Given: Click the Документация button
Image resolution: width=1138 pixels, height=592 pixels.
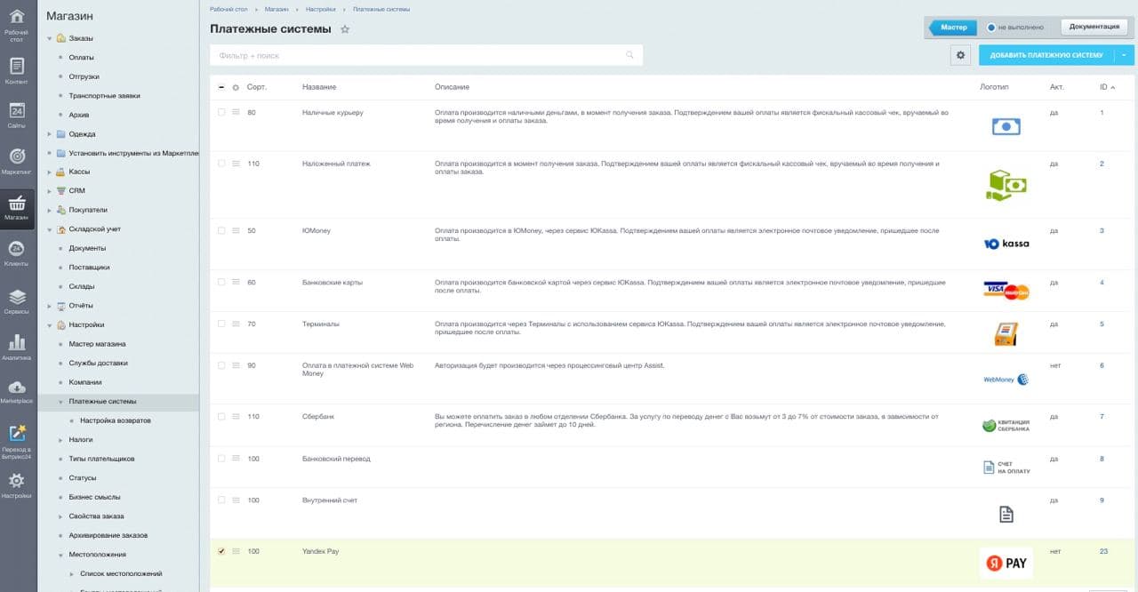Looking at the screenshot, I should coord(1094,27).
